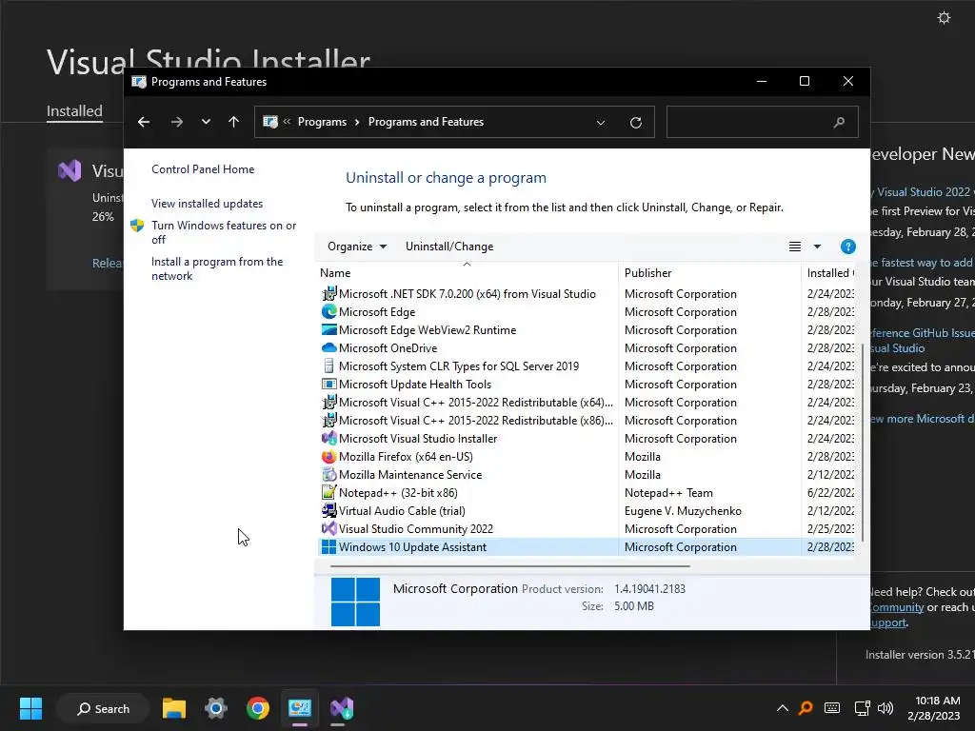
Task: Click the shield icon beside Windows features
Action: (x=137, y=225)
